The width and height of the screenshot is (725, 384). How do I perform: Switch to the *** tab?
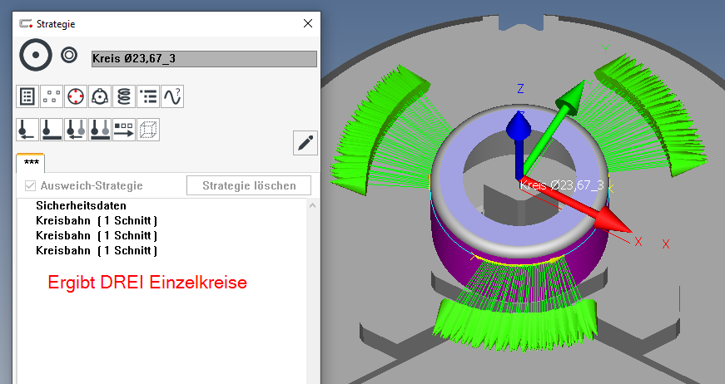pos(30,163)
